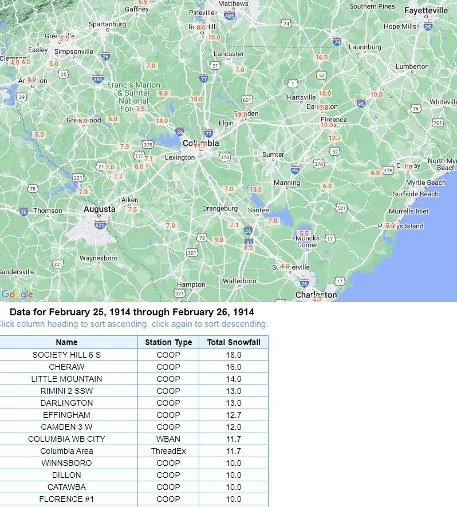Screen dimensions: 457x507
Task: Click the 7.7 snowfall marker on map
Action: [118, 177]
